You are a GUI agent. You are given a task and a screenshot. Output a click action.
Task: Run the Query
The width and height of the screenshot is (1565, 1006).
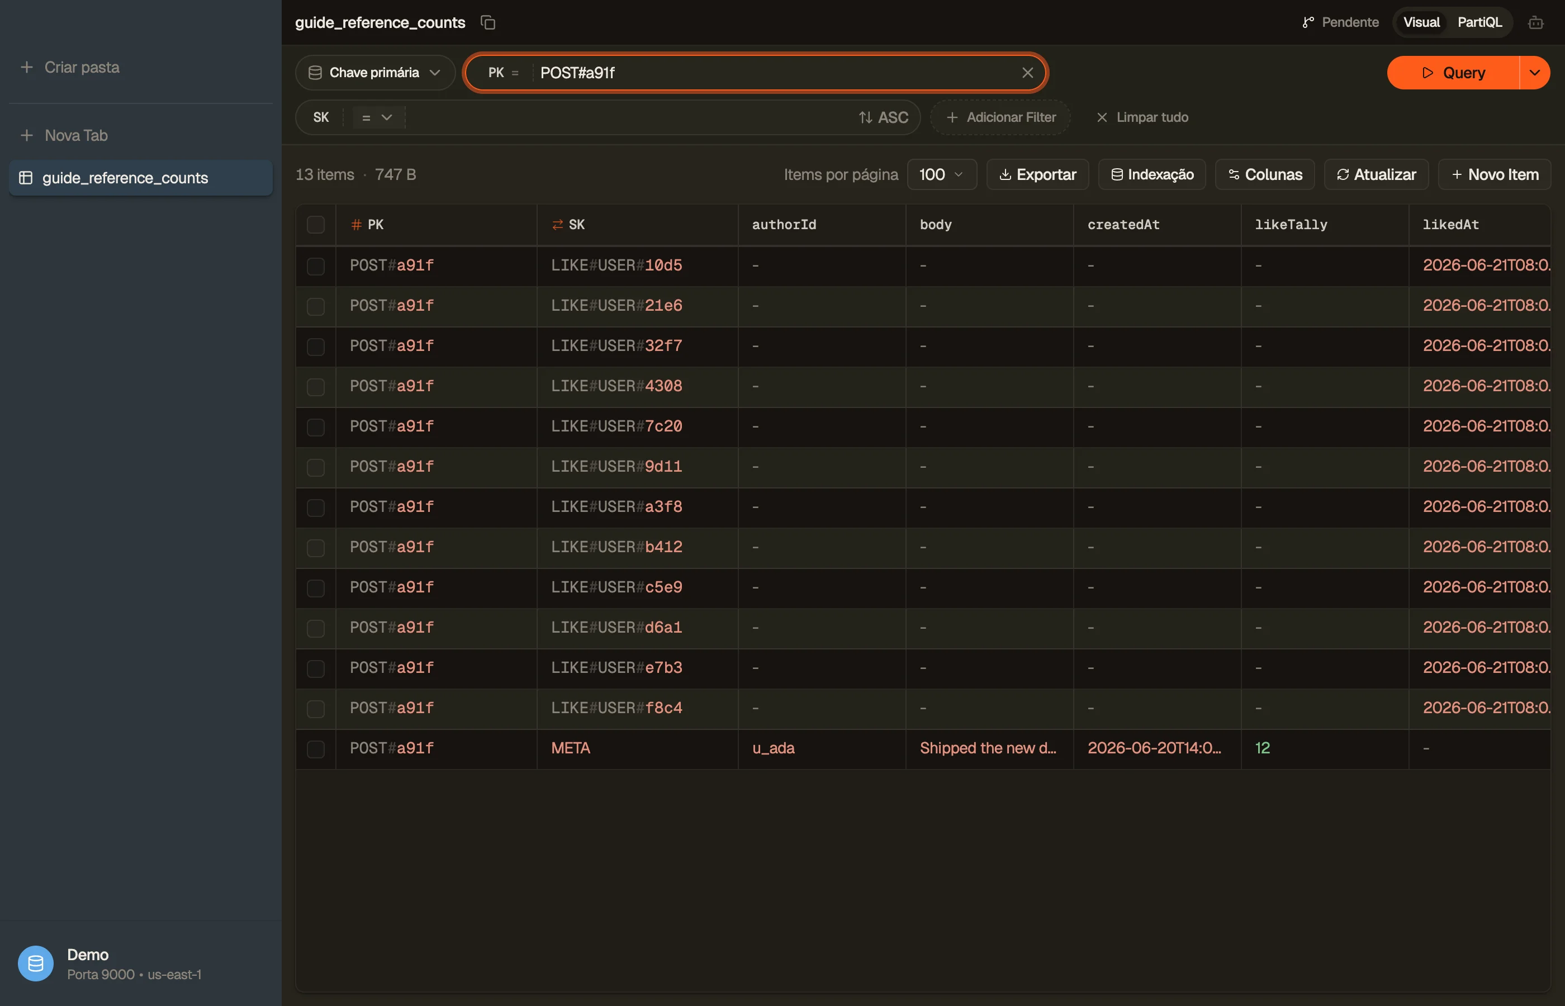[x=1453, y=73]
